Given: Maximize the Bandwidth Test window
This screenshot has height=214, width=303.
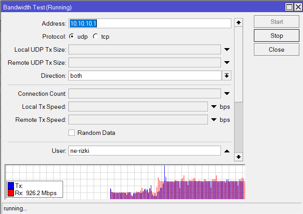Looking at the screenshot, I should pos(289,7).
